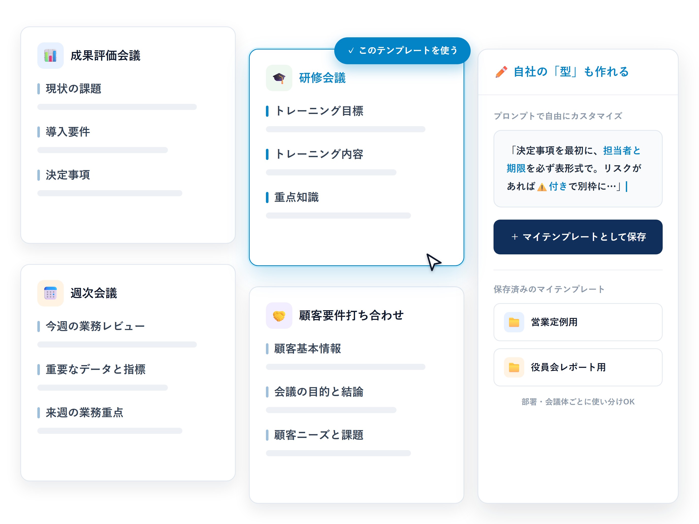Click the highlighted 担当者と text in prompt
The height and width of the screenshot is (524, 699).
[622, 151]
